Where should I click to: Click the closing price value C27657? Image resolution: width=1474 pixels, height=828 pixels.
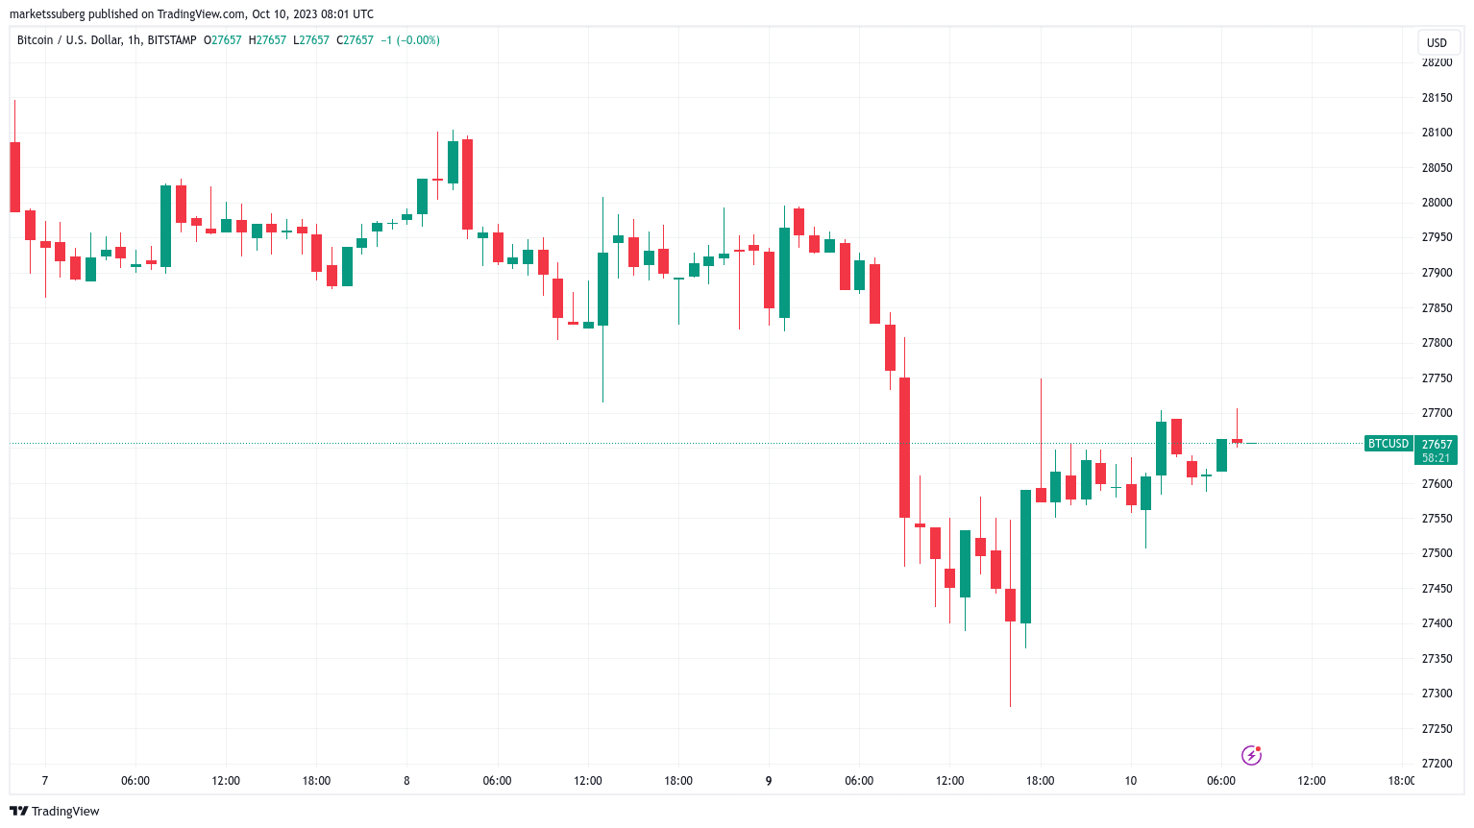[x=355, y=40]
